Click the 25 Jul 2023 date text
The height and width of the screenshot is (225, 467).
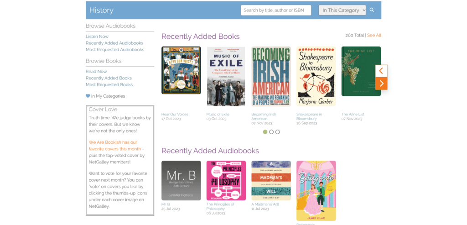click(171, 209)
